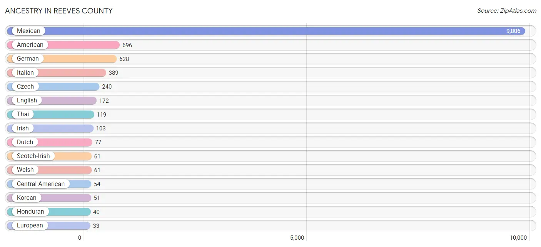Select the Central American label

(41, 184)
